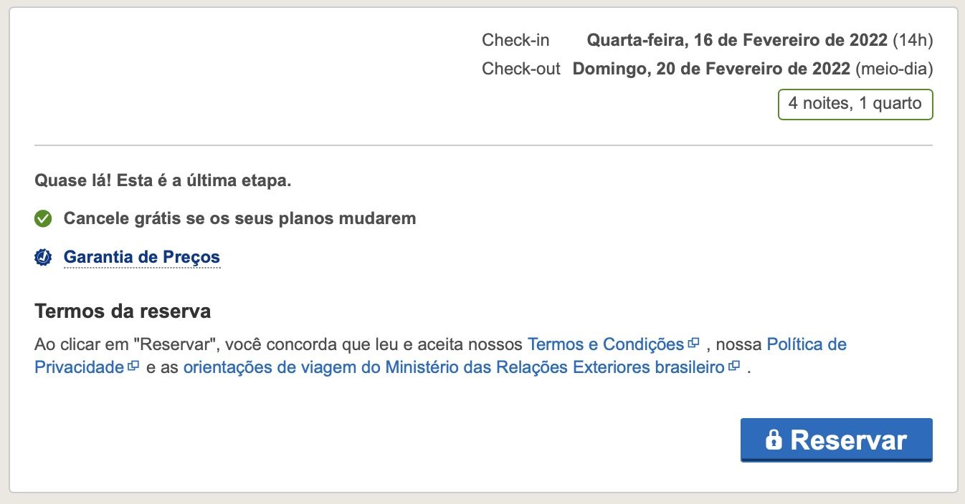
Task: Select the check-in date Quarta-feira, 16 de Fevereiro
Action: pyautogui.click(x=737, y=40)
